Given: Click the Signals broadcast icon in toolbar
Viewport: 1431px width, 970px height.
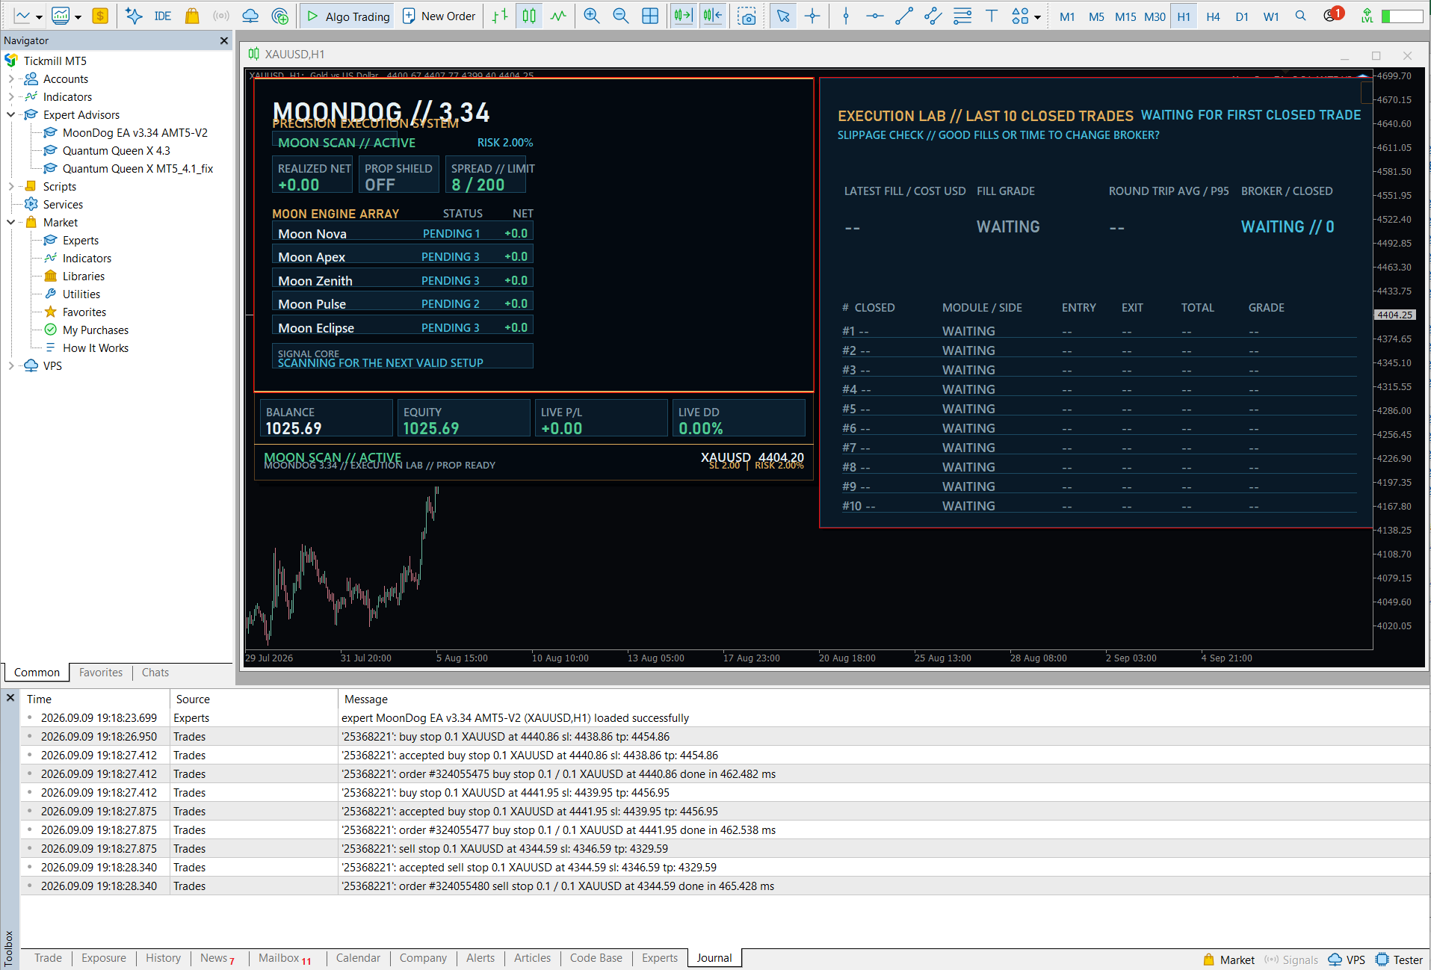Looking at the screenshot, I should click(221, 16).
